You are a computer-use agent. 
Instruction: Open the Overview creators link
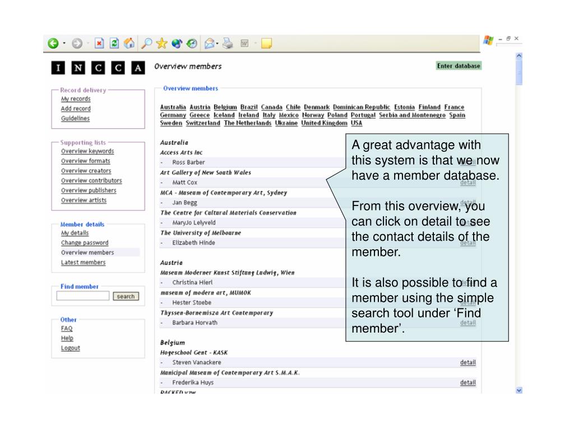click(86, 171)
